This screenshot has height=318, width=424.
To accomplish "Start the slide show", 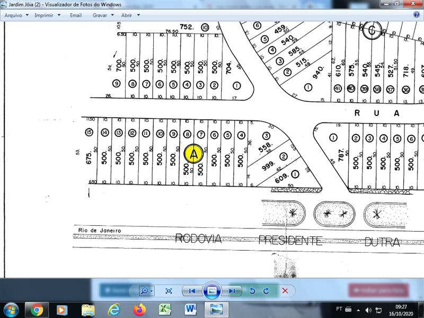I will click(x=212, y=291).
